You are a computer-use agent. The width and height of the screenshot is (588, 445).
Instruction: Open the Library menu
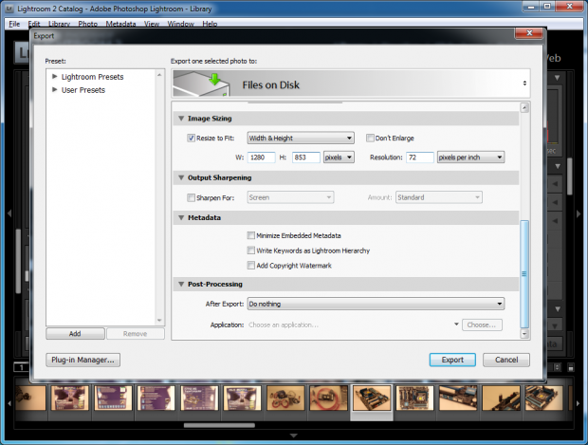(x=59, y=24)
